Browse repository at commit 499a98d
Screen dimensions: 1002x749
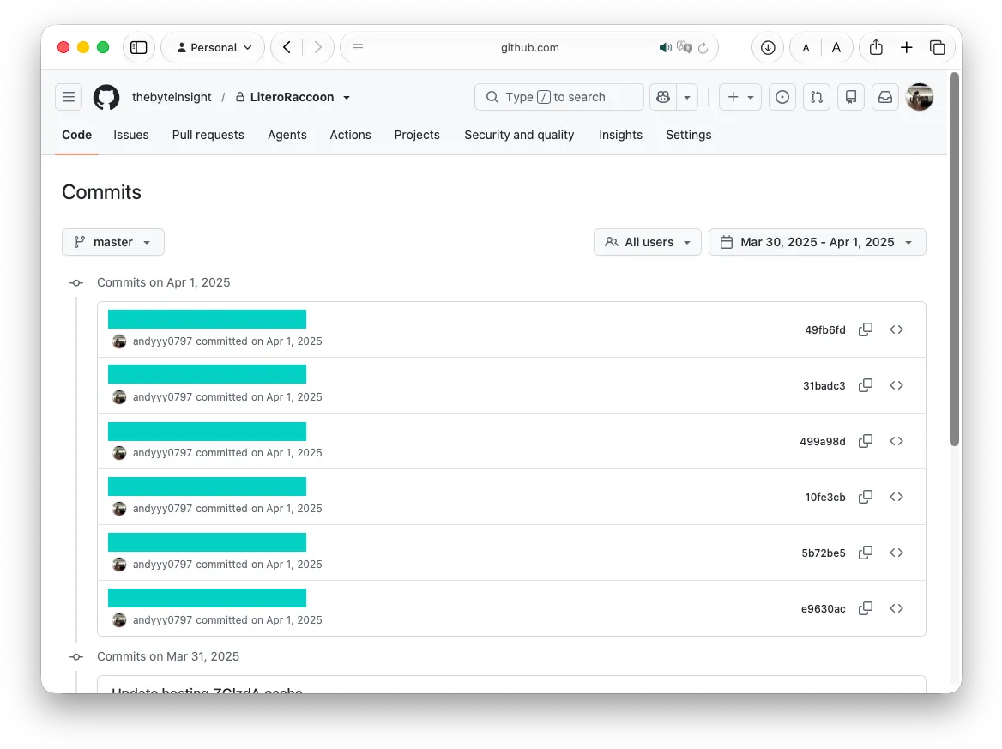(896, 441)
